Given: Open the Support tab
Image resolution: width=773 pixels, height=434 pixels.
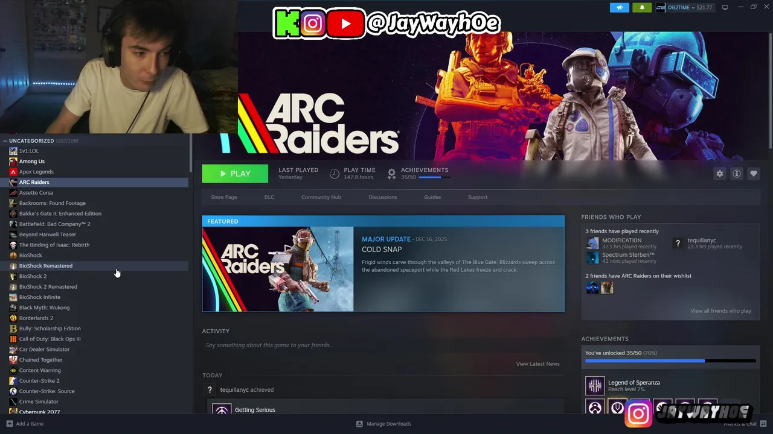Looking at the screenshot, I should point(478,197).
